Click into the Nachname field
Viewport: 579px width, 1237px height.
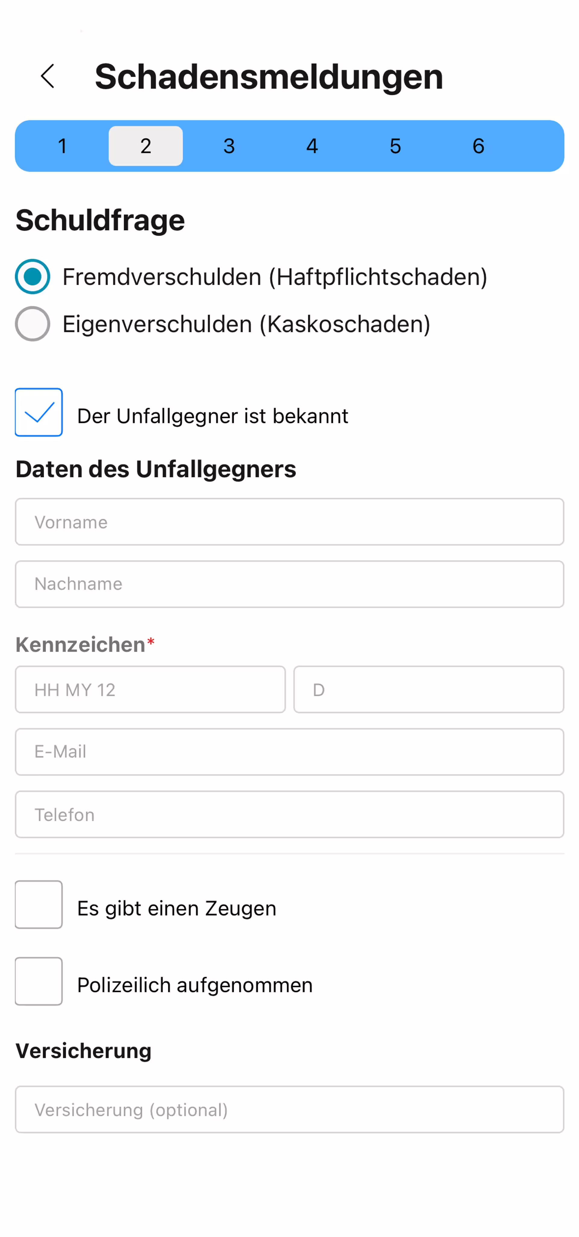[x=289, y=584]
